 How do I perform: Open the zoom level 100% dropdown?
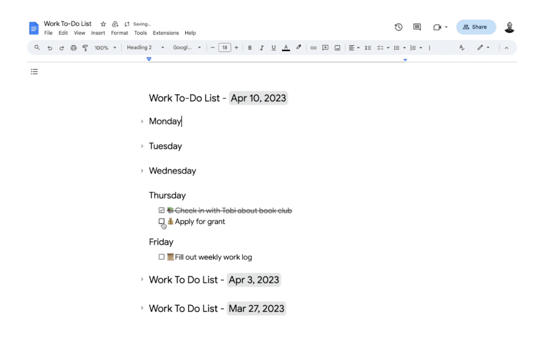[x=105, y=48]
